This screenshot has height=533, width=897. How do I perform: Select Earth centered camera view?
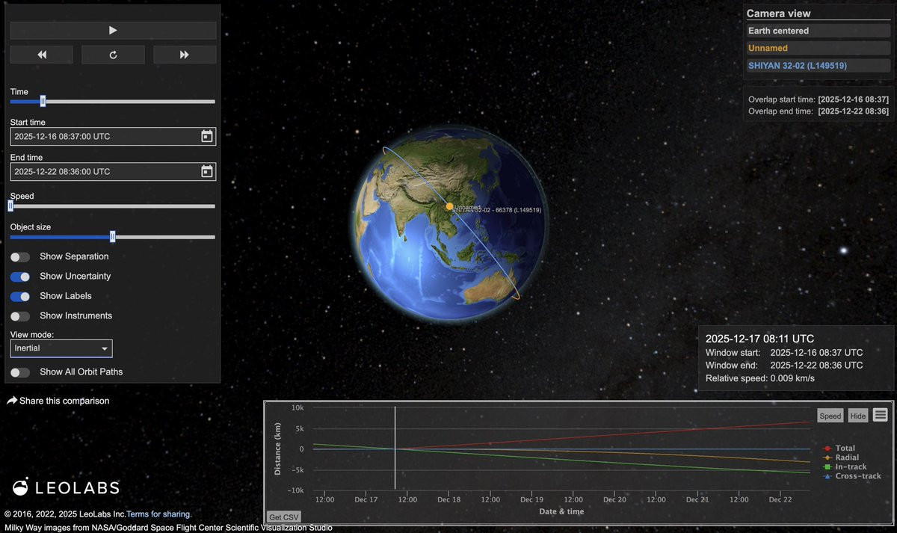click(x=819, y=31)
